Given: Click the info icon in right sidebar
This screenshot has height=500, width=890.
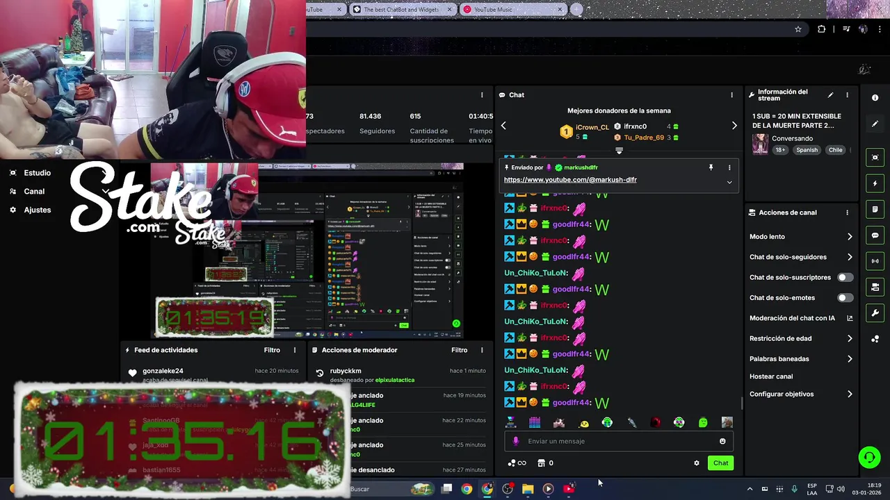Looking at the screenshot, I should (x=875, y=98).
